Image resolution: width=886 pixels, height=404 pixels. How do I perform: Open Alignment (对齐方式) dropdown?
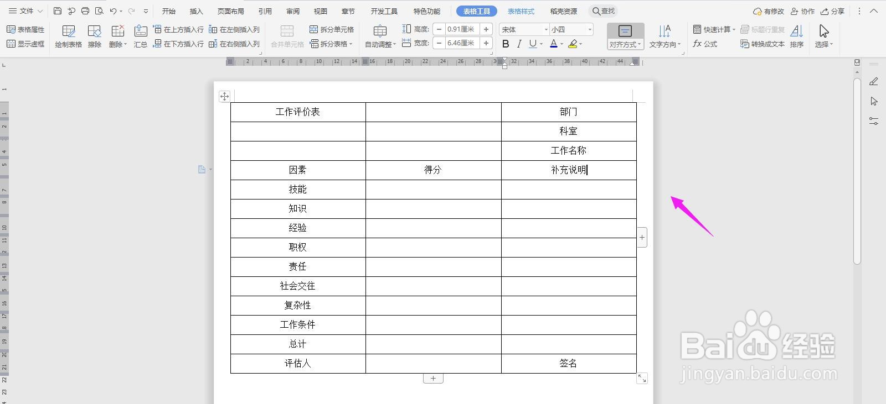pyautogui.click(x=625, y=36)
